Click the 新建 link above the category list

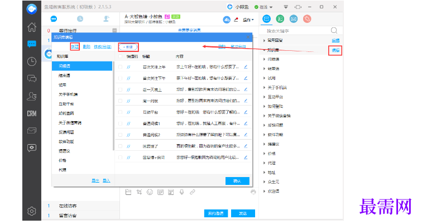(x=75, y=46)
